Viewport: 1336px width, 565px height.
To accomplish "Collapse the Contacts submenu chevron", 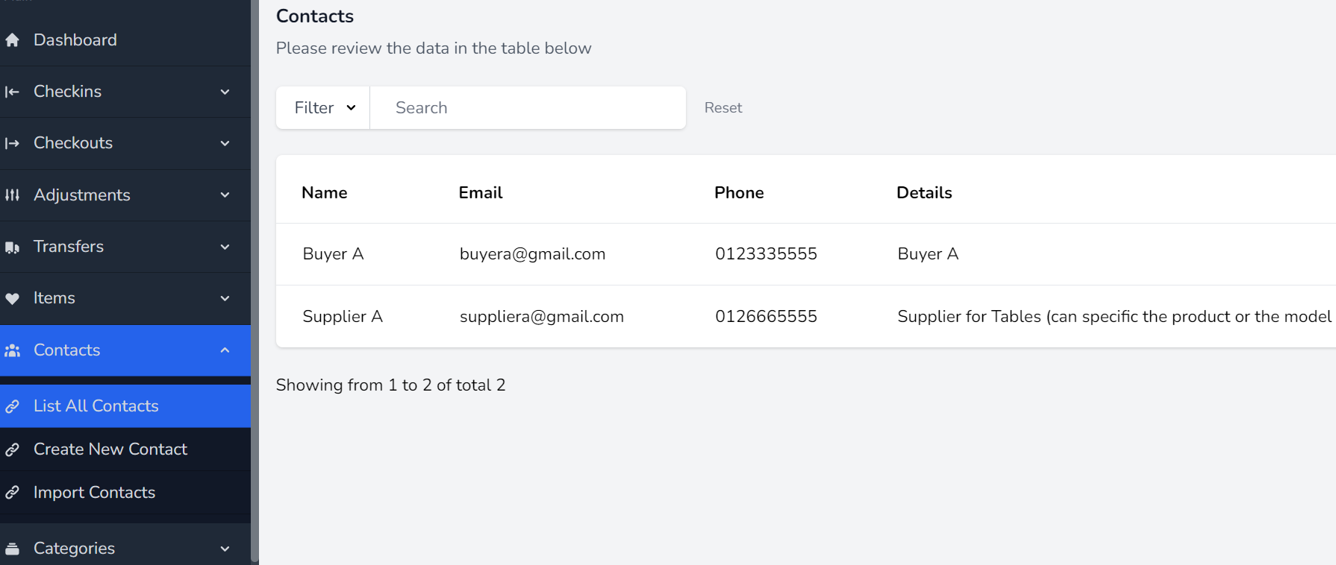I will coord(225,350).
